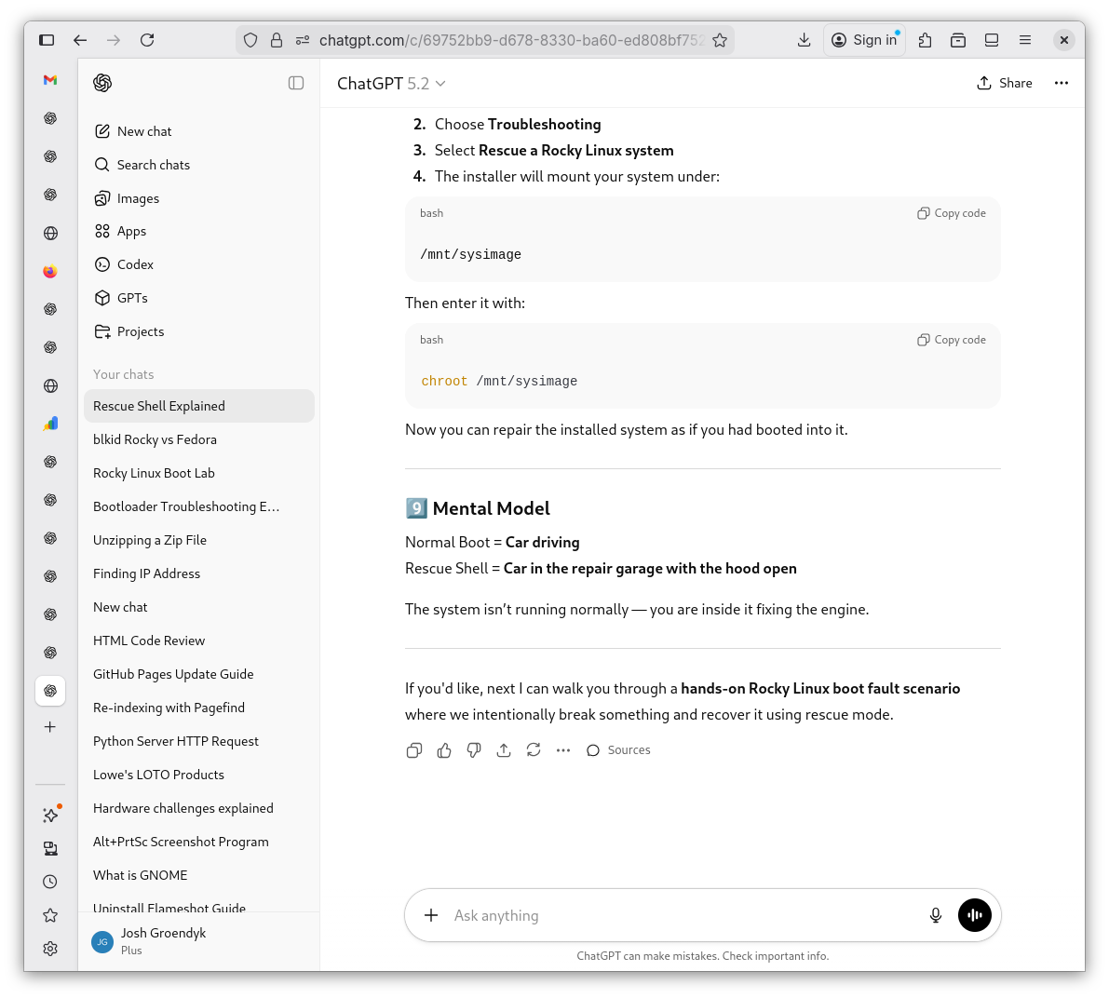The height and width of the screenshot is (998, 1109).
Task: Open the Rocky Linux Boot Lab chat
Action: coord(154,473)
